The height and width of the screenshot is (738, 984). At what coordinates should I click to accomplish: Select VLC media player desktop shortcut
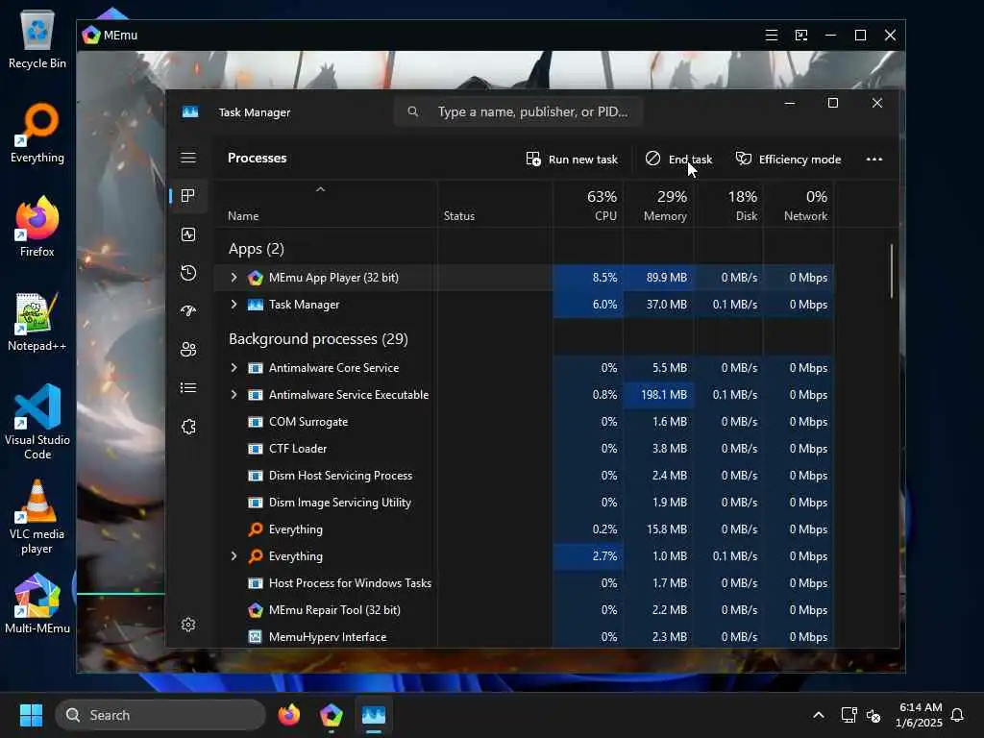[37, 517]
